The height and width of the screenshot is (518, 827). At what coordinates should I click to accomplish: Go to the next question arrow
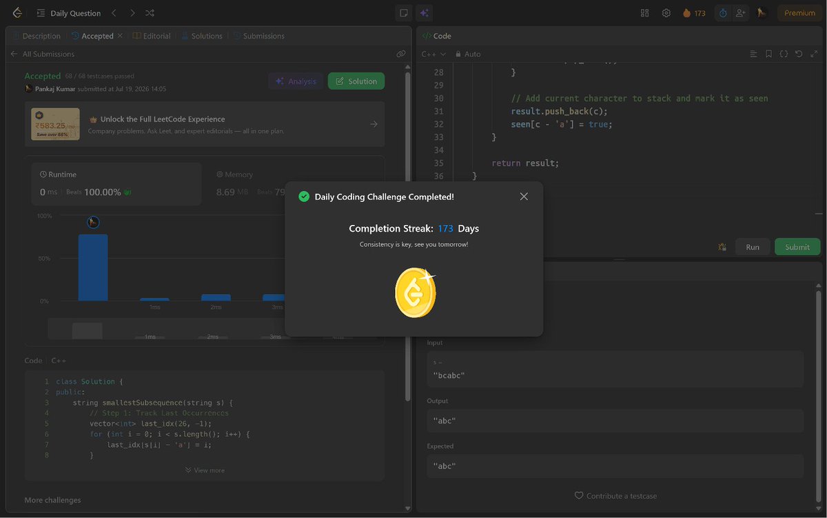tap(132, 13)
